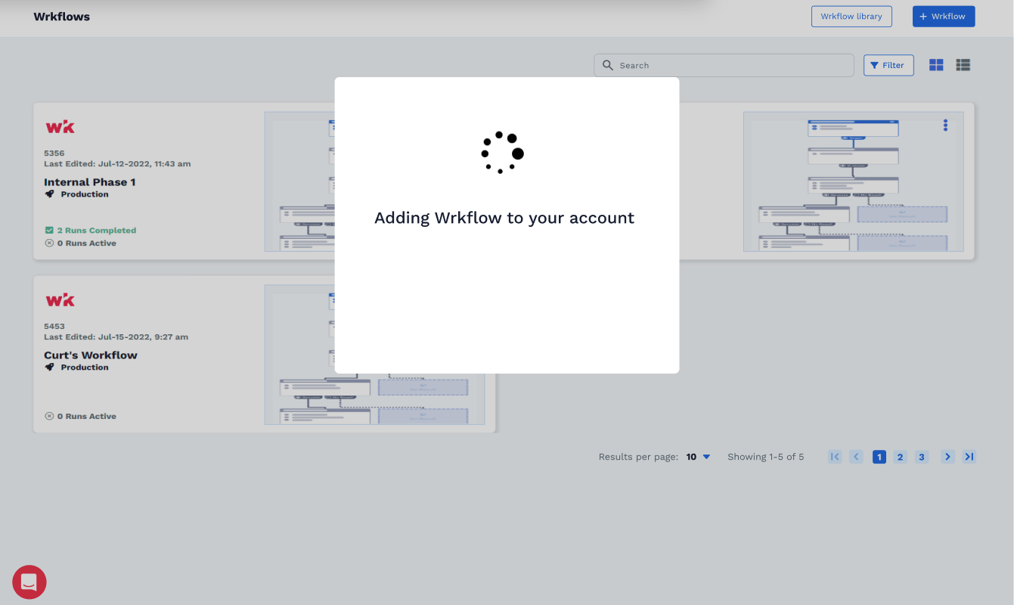Image resolution: width=1014 pixels, height=605 pixels.
Task: Click the circled-x icon beside Internal Phase 1 Runs Active
Action: [49, 244]
